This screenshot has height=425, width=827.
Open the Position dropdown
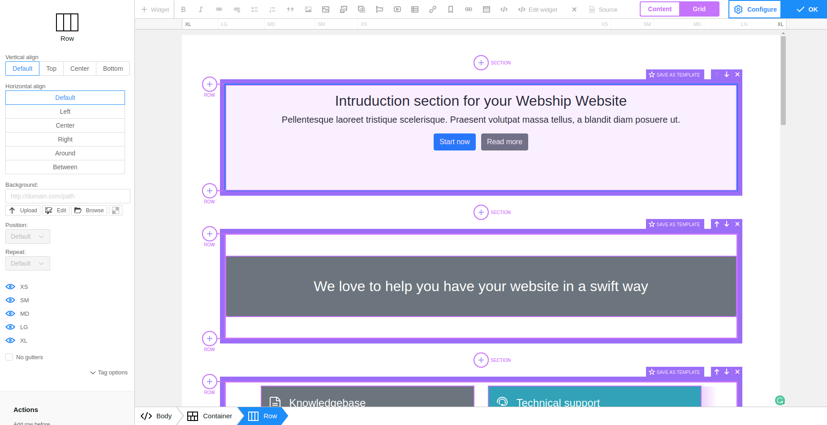click(28, 236)
